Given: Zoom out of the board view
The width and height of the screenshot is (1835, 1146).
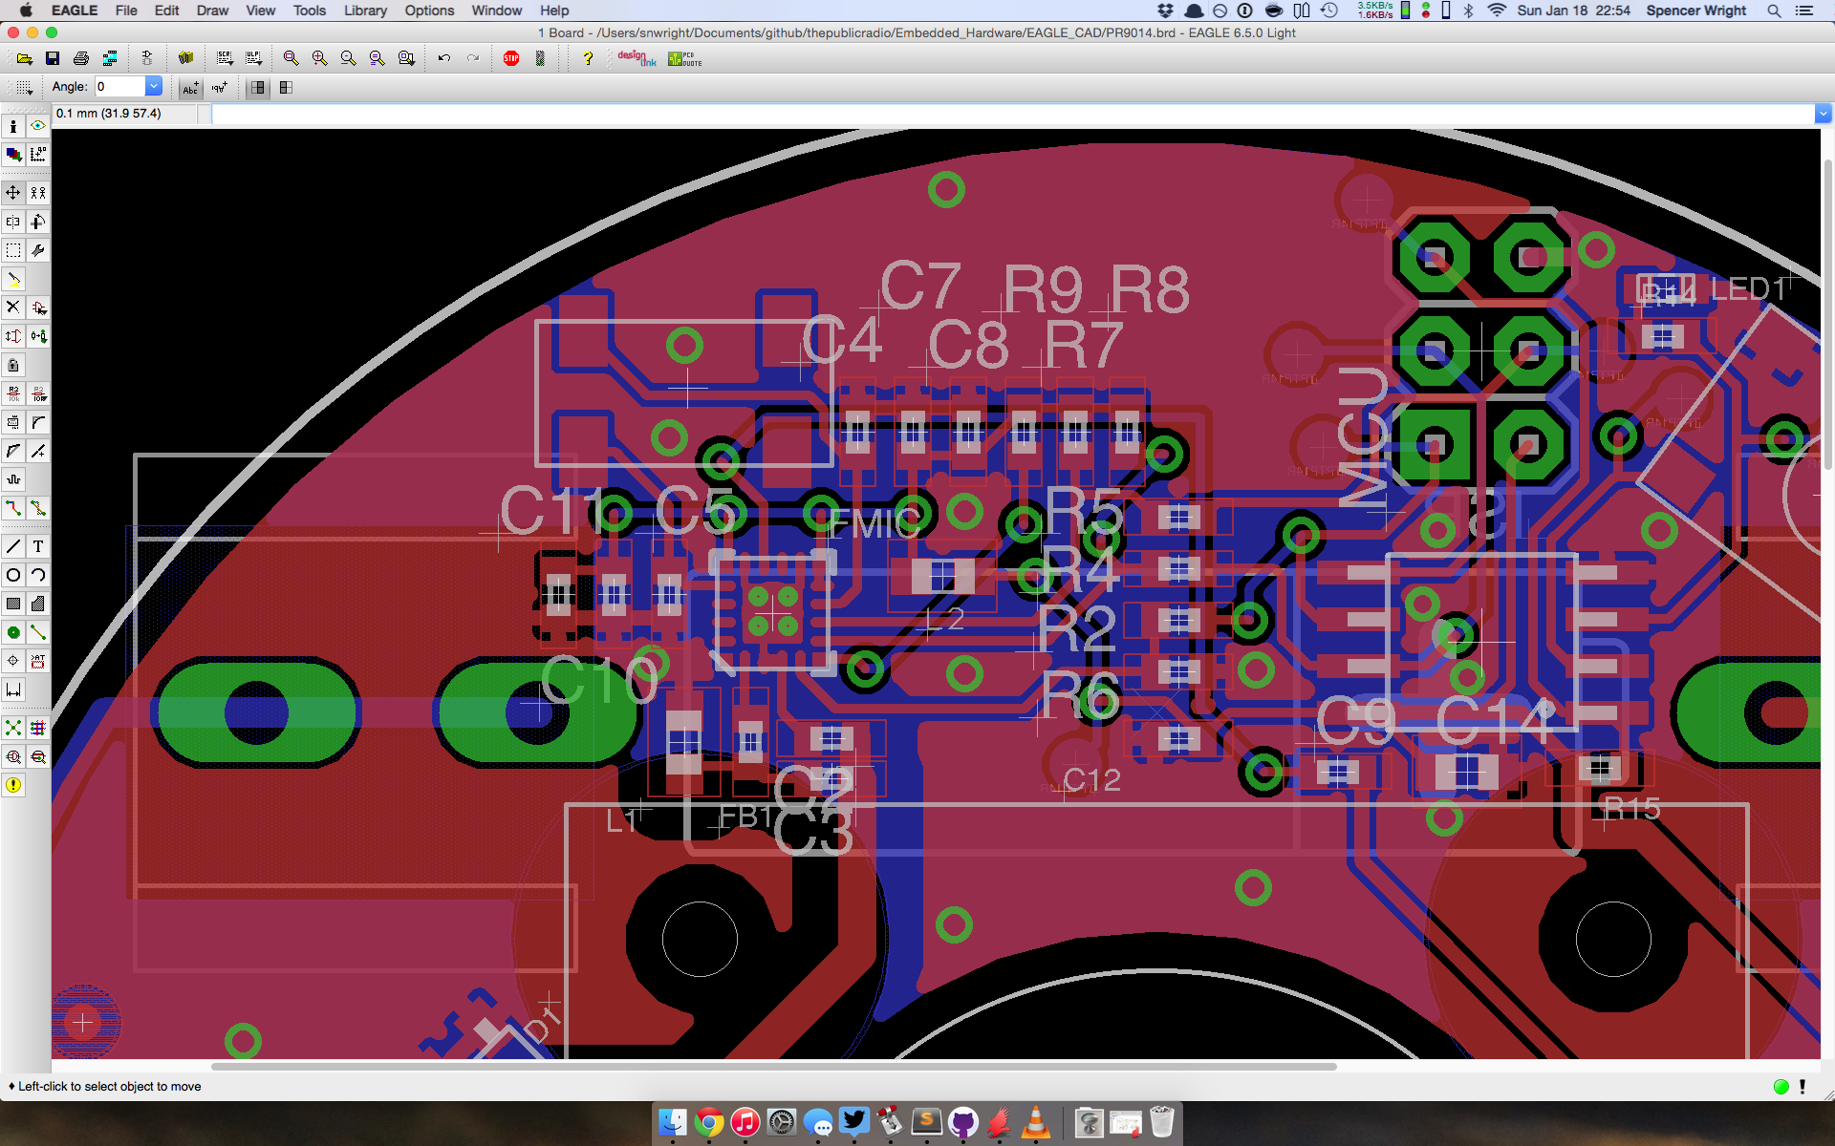Looking at the screenshot, I should coord(348,59).
